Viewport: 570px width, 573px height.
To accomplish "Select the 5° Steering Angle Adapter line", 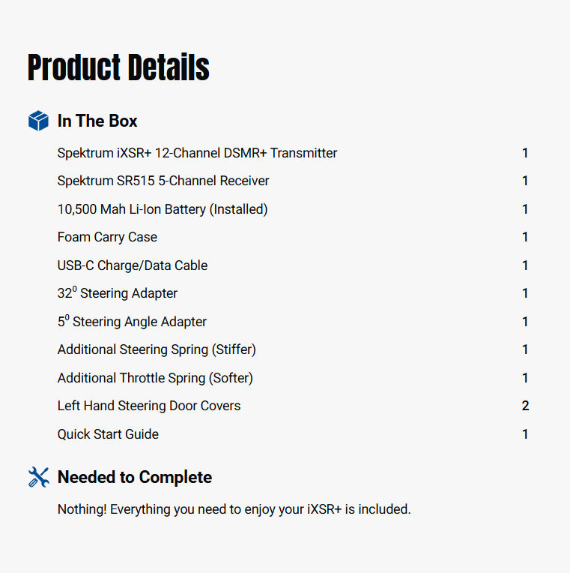I will point(132,322).
